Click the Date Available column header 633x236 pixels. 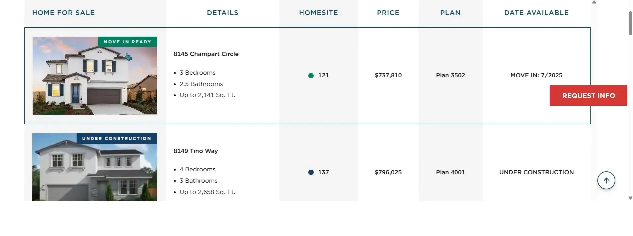[536, 13]
